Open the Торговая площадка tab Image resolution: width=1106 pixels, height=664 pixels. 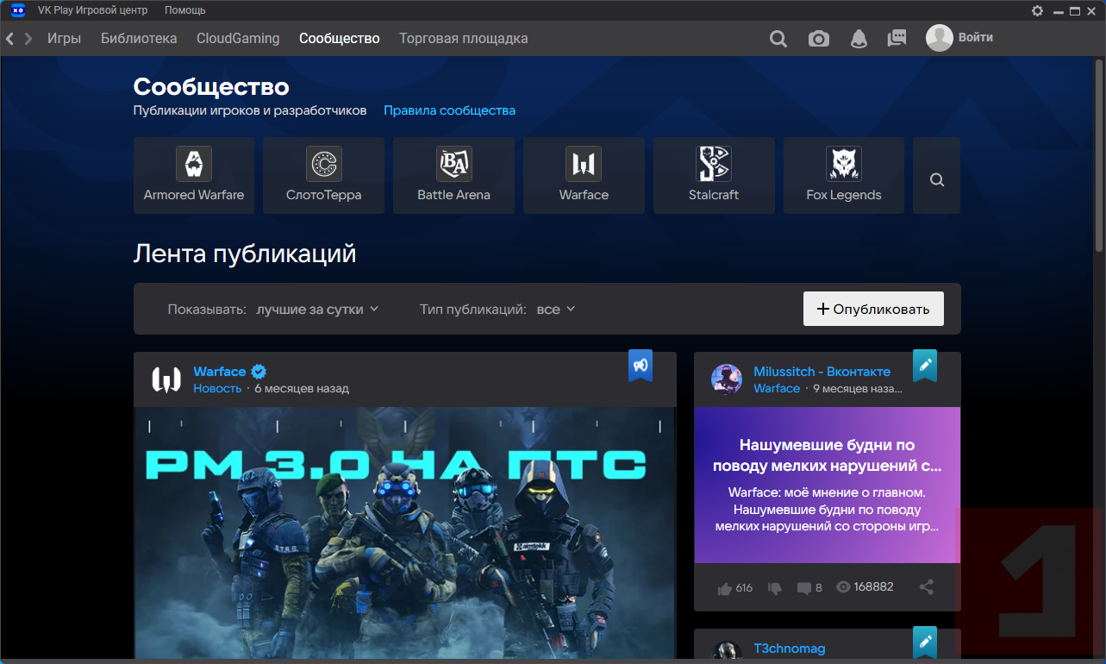(464, 39)
